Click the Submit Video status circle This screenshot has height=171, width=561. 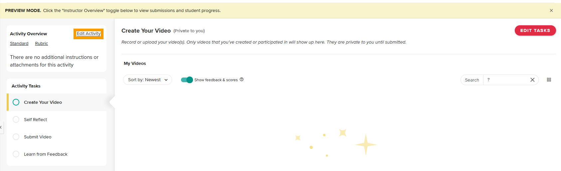click(16, 137)
